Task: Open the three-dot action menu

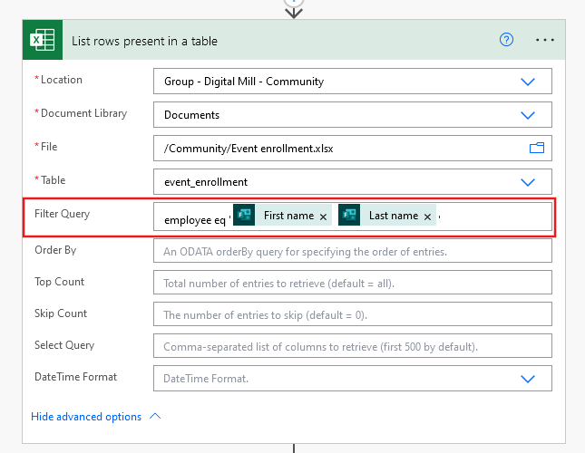Action: coord(545,40)
